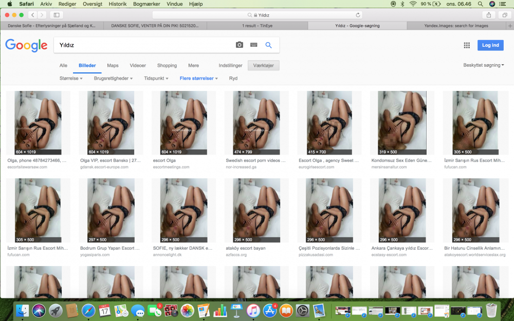Reload the page from the address bar
Viewport: 514px width, 321px height.
[358, 15]
